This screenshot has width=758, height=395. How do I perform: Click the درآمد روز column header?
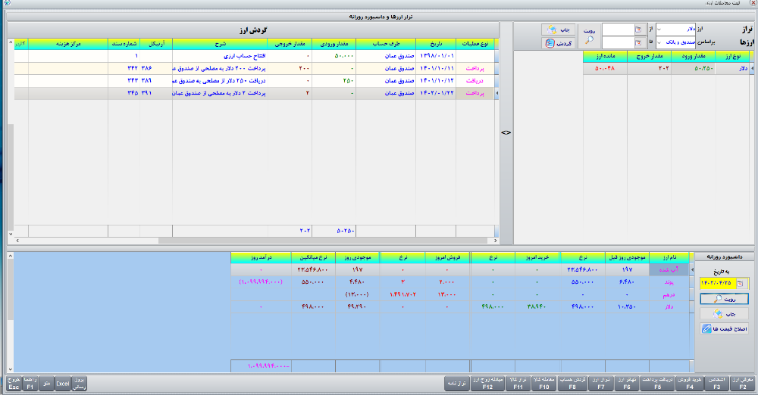pos(261,258)
